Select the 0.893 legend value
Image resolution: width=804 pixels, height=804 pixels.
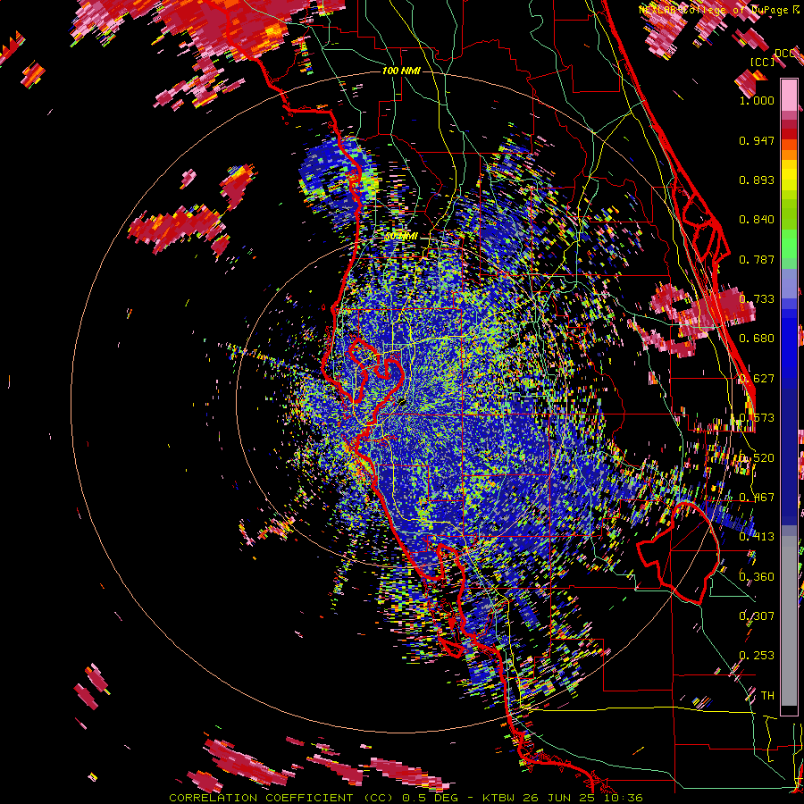[757, 180]
